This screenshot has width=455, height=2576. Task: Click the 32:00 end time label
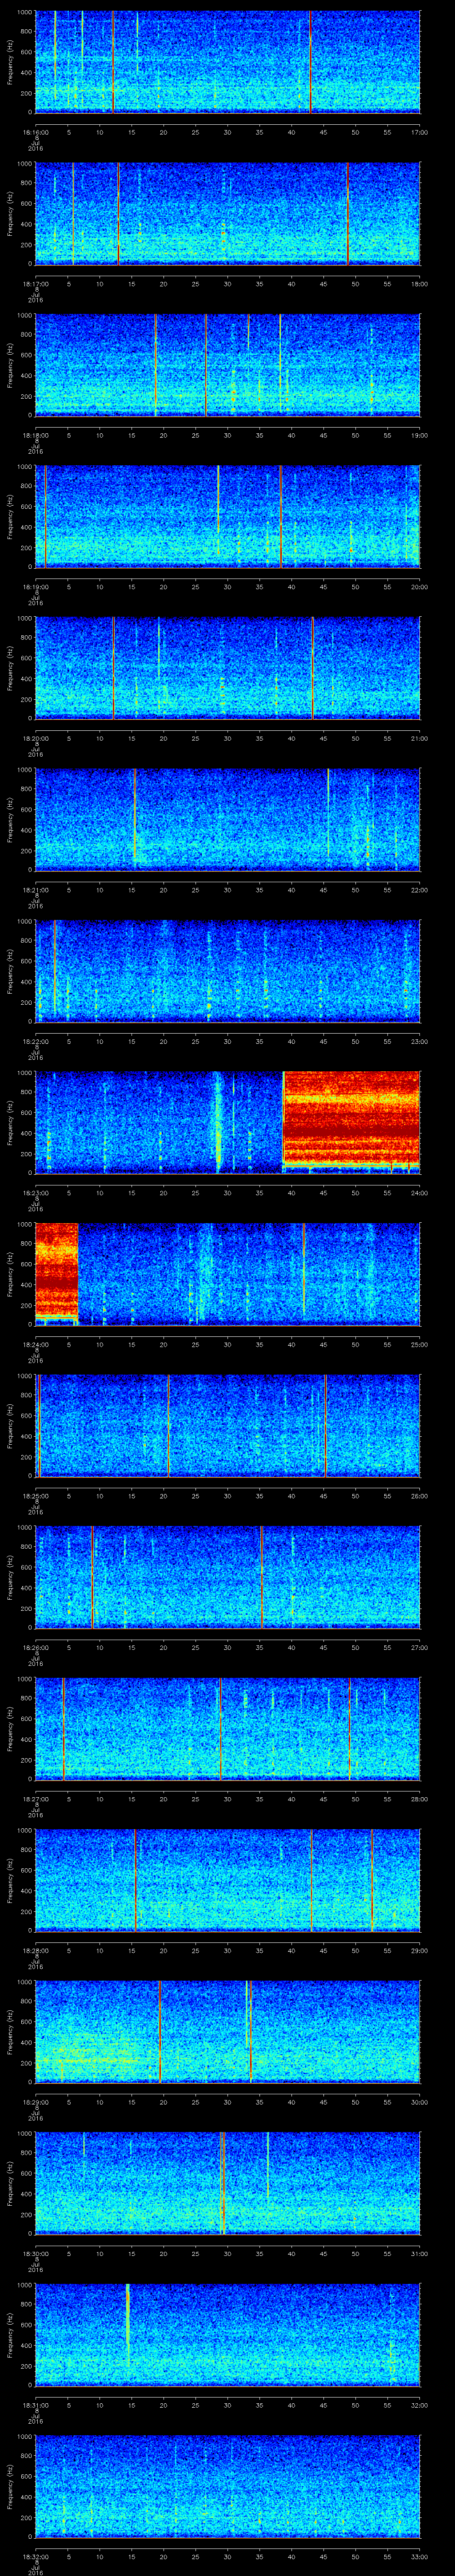tap(419, 2405)
